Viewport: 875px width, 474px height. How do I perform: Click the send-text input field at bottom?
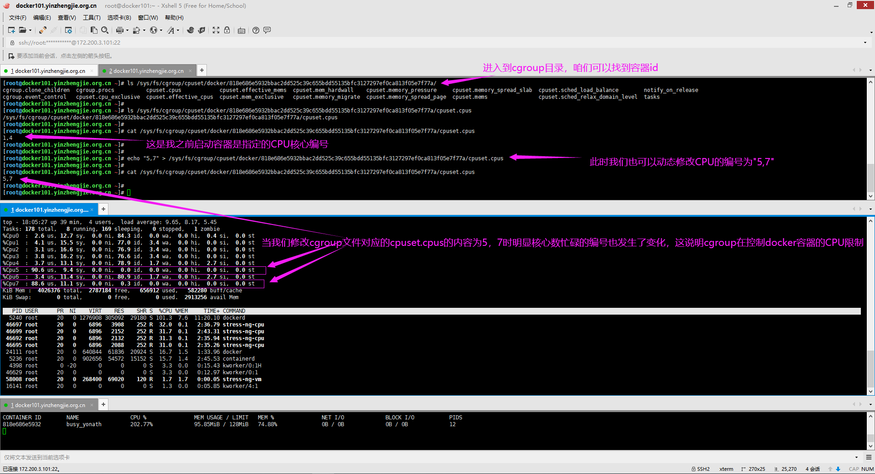pyautogui.click(x=428, y=457)
